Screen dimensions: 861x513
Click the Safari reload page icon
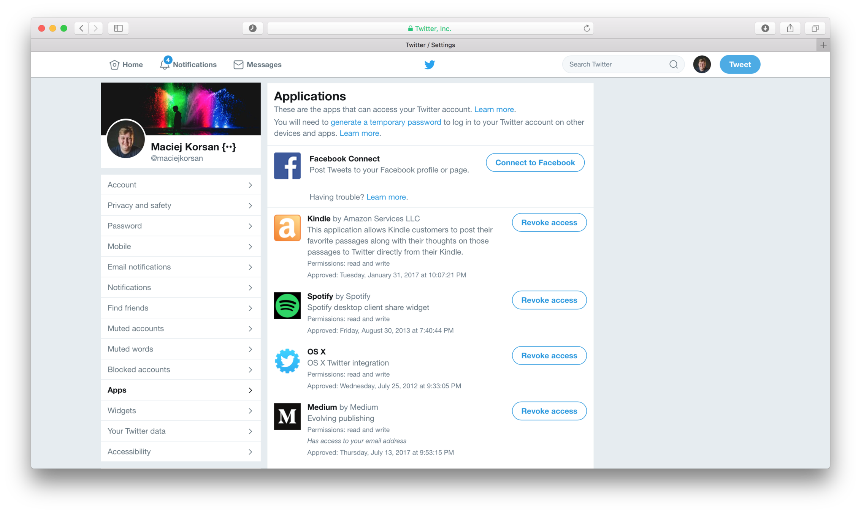[587, 28]
